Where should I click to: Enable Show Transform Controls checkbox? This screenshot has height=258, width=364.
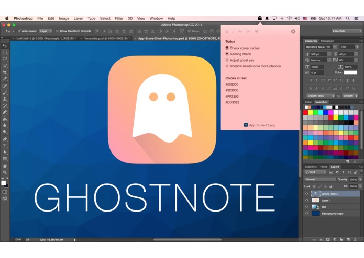pos(57,31)
